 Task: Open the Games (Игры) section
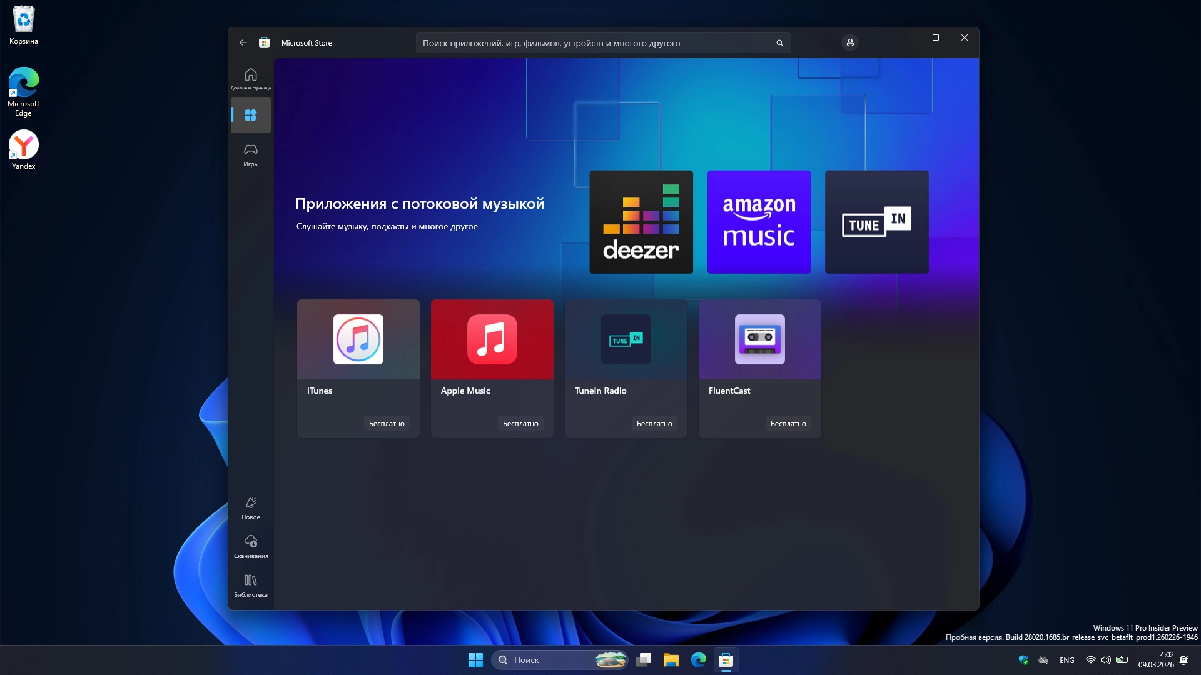point(250,154)
